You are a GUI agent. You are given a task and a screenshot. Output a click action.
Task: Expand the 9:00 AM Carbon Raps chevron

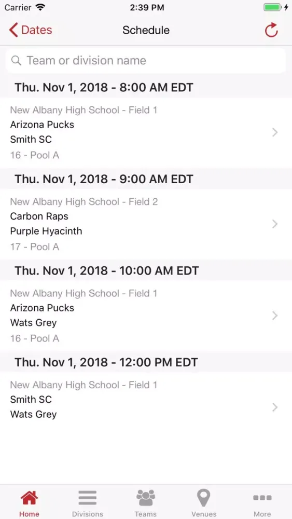coord(275,224)
